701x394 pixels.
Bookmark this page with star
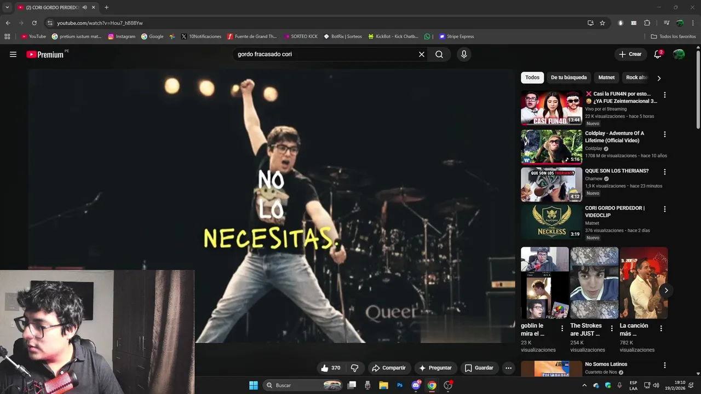(602, 23)
